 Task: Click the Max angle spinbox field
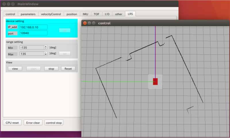click(32, 54)
